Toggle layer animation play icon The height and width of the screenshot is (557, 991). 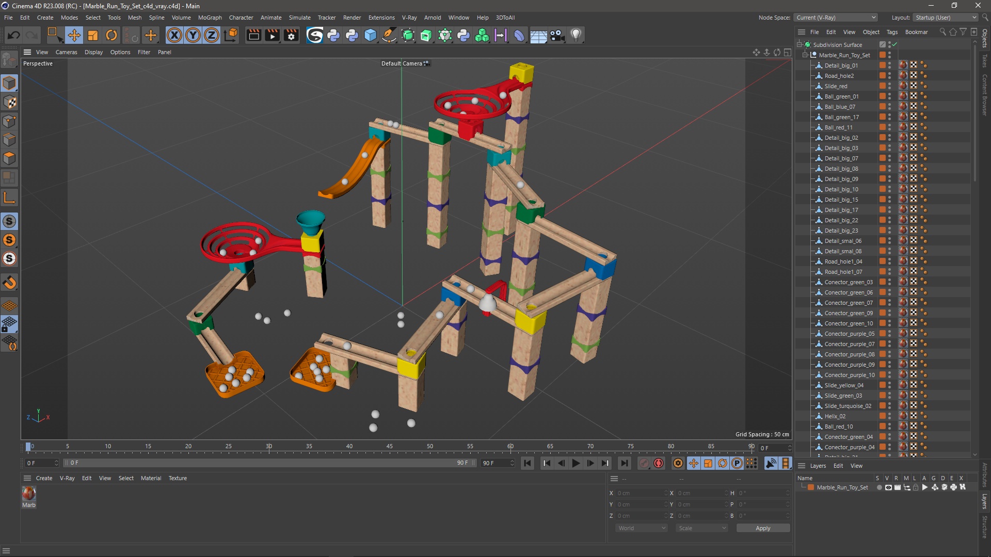click(x=925, y=487)
